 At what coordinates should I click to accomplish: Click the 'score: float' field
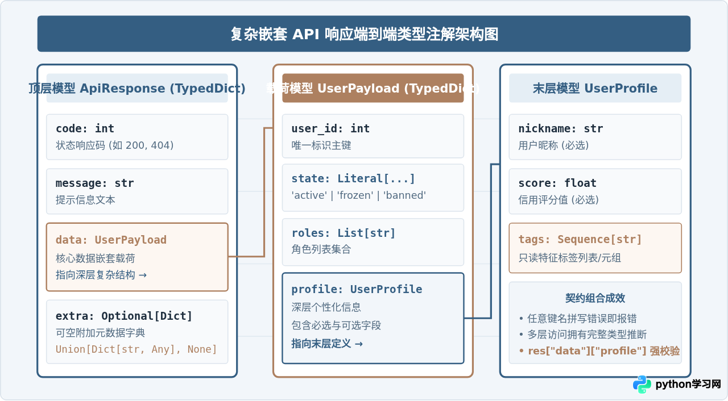pyautogui.click(x=595, y=191)
